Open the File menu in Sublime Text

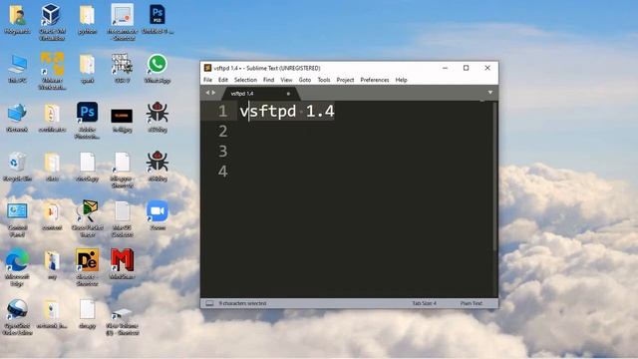coord(207,80)
